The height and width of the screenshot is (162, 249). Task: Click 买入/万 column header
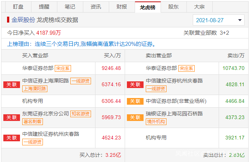(x=112, y=55)
